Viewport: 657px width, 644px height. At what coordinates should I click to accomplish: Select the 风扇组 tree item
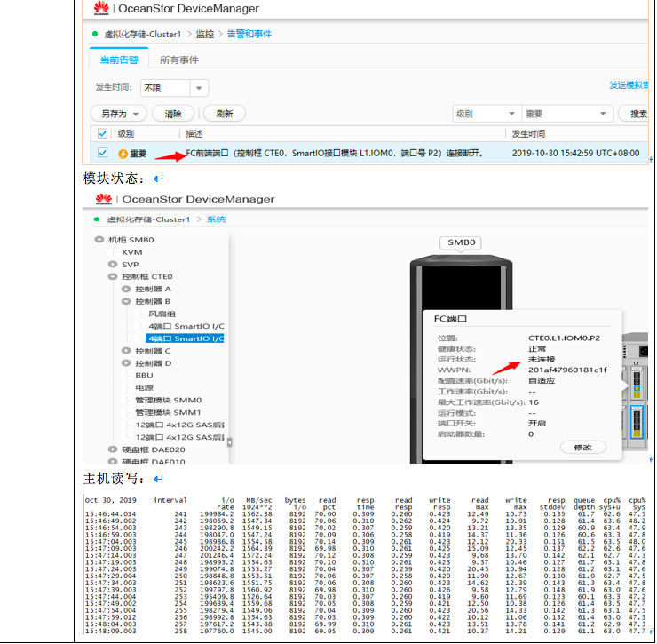(162, 314)
